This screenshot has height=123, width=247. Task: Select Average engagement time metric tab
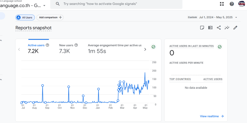[115, 49]
